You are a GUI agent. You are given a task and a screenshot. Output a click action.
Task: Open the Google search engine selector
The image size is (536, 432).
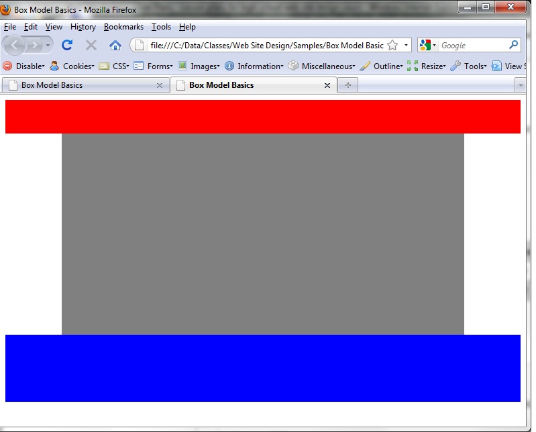pyautogui.click(x=427, y=45)
